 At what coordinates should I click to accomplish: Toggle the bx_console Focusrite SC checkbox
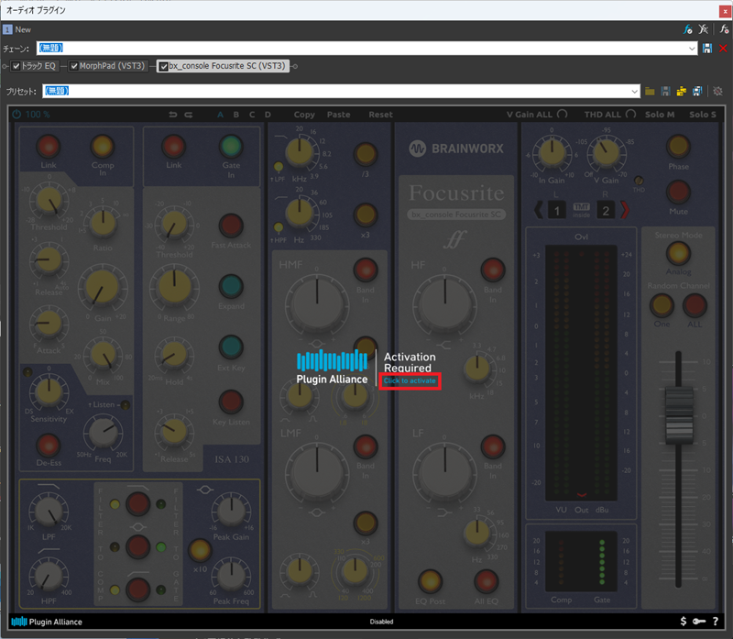(x=163, y=66)
